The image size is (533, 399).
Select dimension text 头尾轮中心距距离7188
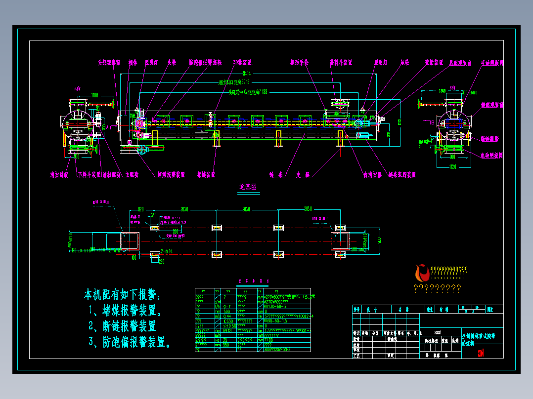(x=248, y=92)
